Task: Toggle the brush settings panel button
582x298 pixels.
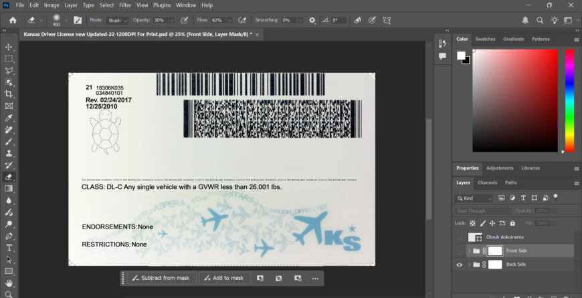Action: click(x=78, y=21)
